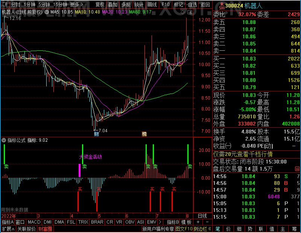The image size is (301, 233).
Task: Click the 榜 marker on the chart baseline
Action: 144,134
